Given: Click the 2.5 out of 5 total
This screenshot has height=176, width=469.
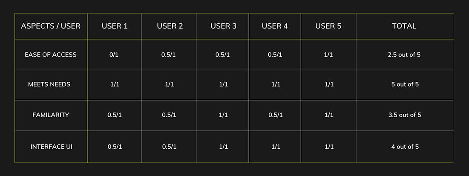Looking at the screenshot, I should click(404, 55).
